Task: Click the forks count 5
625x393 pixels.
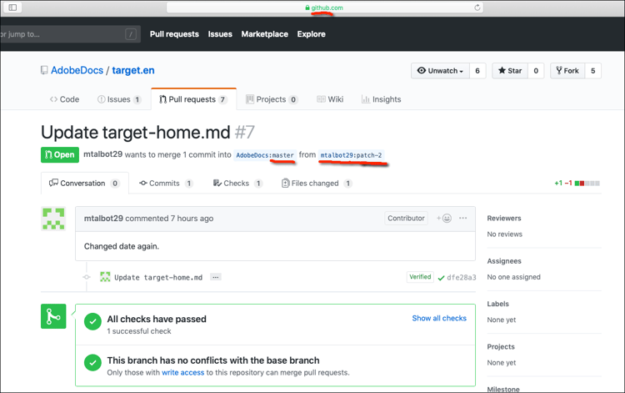Action: [x=593, y=71]
